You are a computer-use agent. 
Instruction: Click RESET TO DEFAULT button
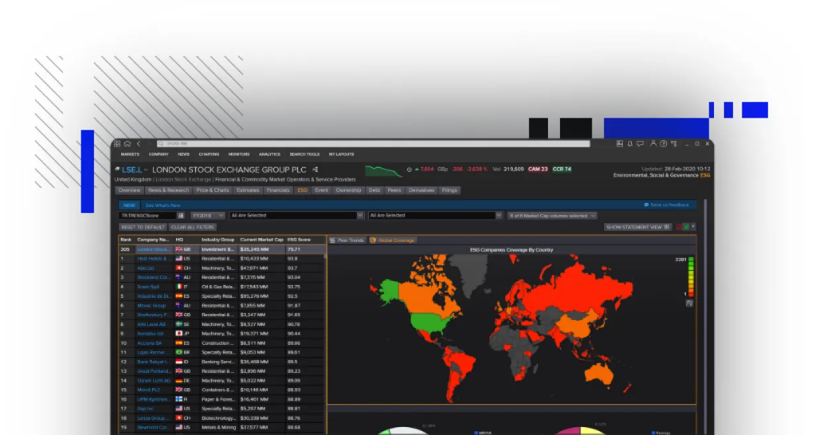click(x=142, y=227)
